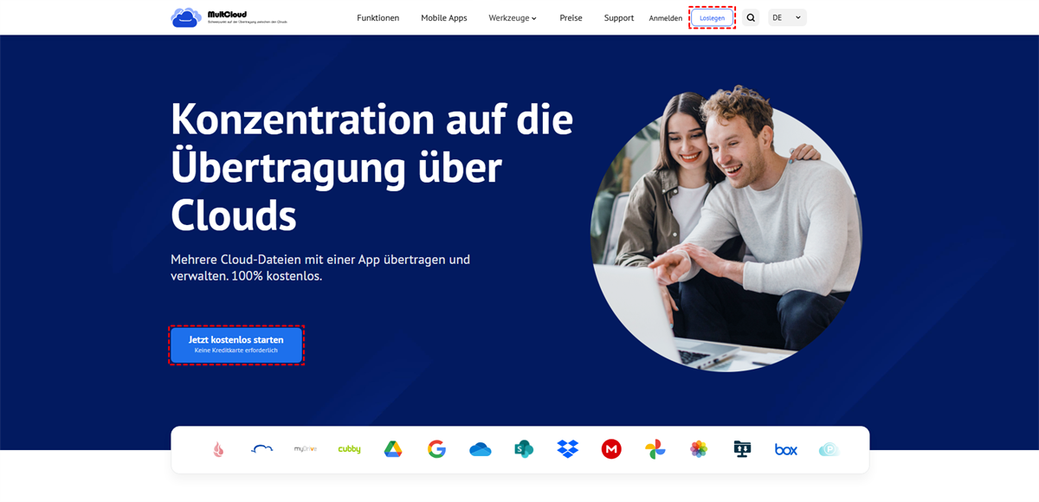The width and height of the screenshot is (1039, 502).
Task: Open the DE language selector
Action: point(787,17)
